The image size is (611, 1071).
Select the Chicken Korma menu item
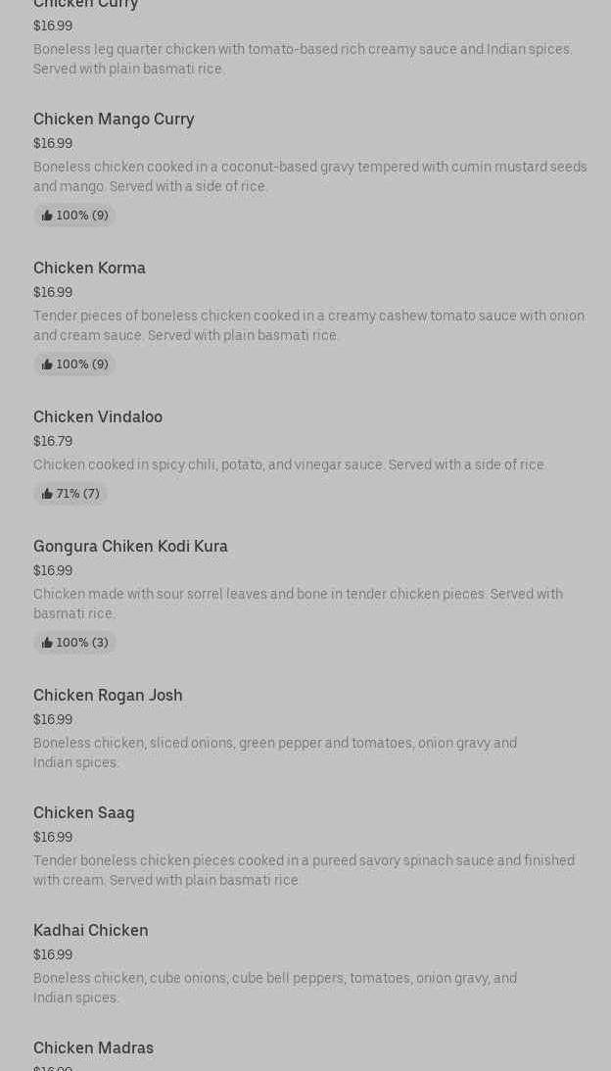pyautogui.click(x=89, y=268)
